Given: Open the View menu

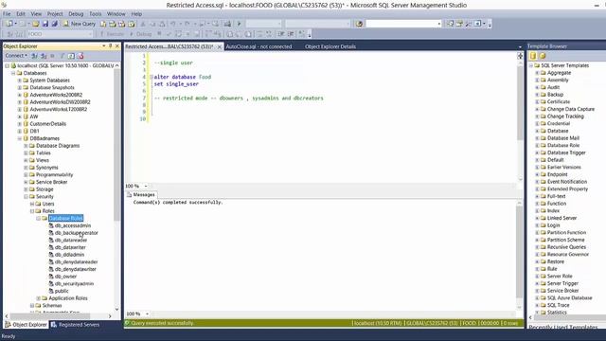Looking at the screenshot, I should pos(36,14).
